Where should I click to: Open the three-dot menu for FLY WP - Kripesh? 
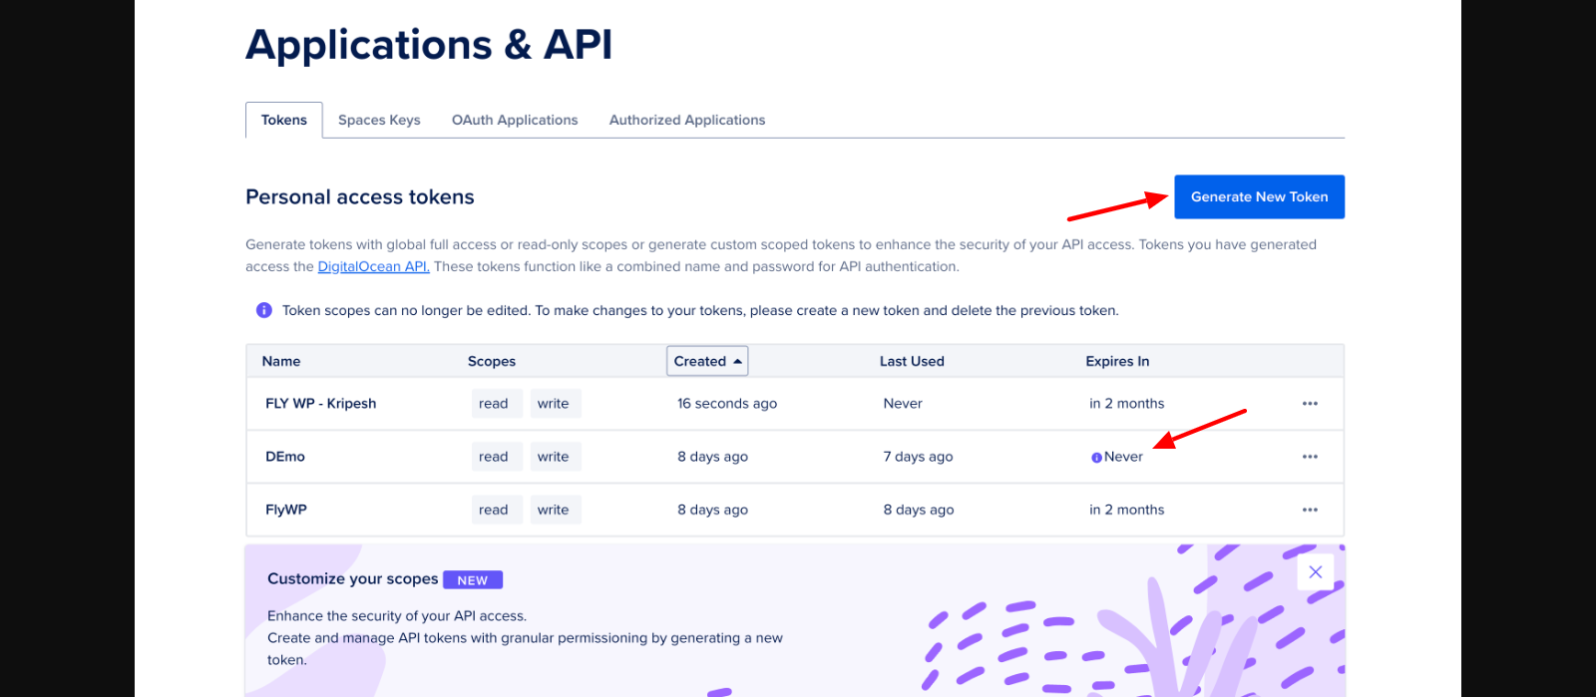tap(1310, 404)
